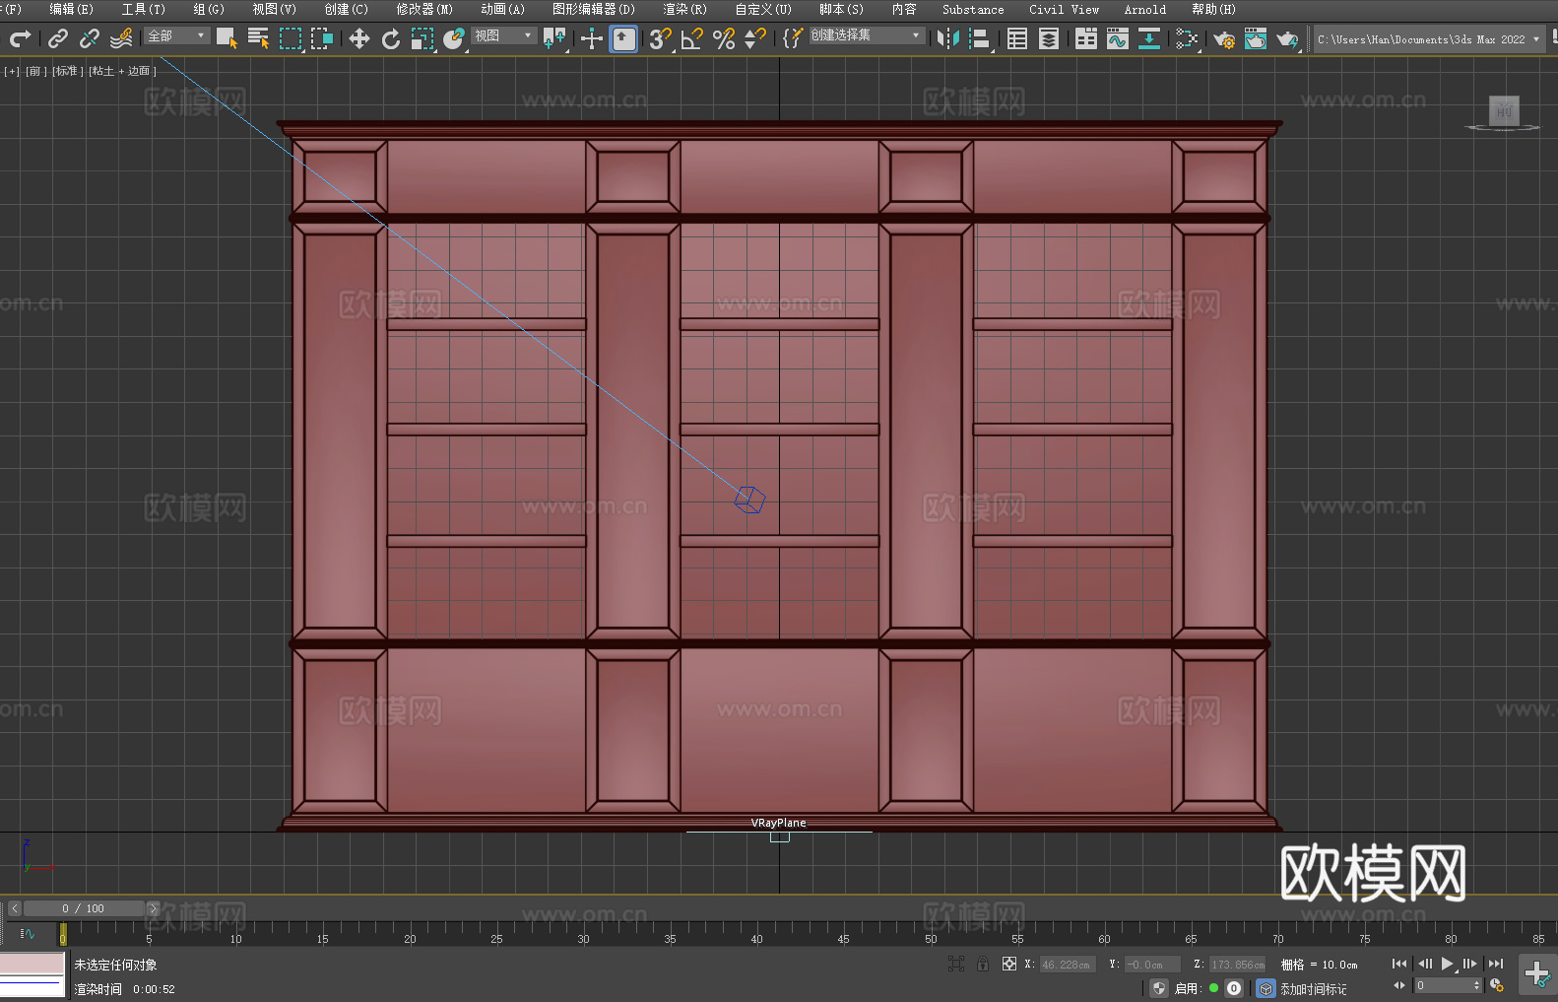Open the Select by Name list
Image resolution: width=1558 pixels, height=1002 pixels.
coord(259,38)
